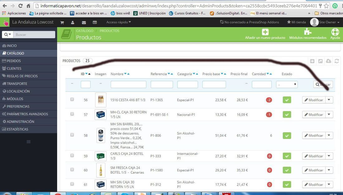Viewport: 343px width, 195px height.
Task: Open the customers person icon in top bar
Action: (73, 22)
